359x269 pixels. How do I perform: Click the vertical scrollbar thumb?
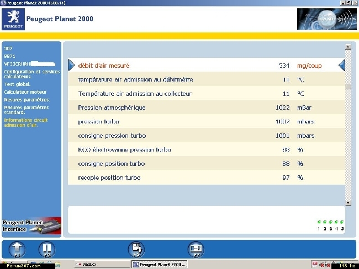349,87
